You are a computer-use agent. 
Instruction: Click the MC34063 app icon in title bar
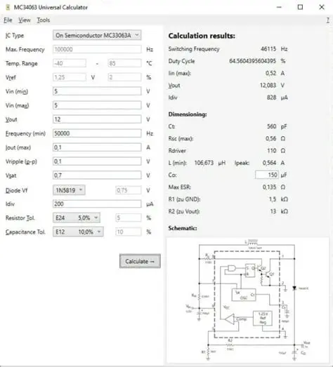pyautogui.click(x=8, y=7)
